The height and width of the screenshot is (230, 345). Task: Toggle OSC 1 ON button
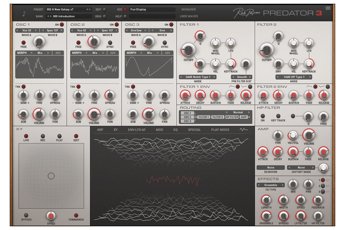tap(62, 25)
